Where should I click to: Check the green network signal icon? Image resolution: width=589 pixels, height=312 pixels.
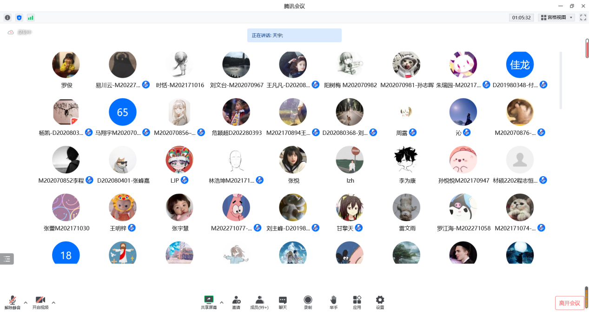[x=31, y=18]
